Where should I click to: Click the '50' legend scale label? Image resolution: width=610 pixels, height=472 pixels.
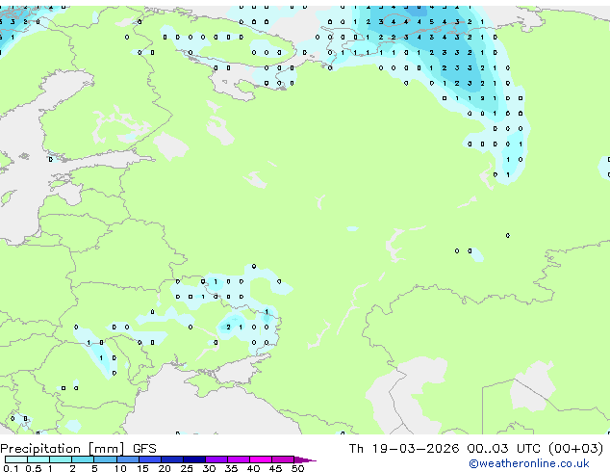click(297, 468)
